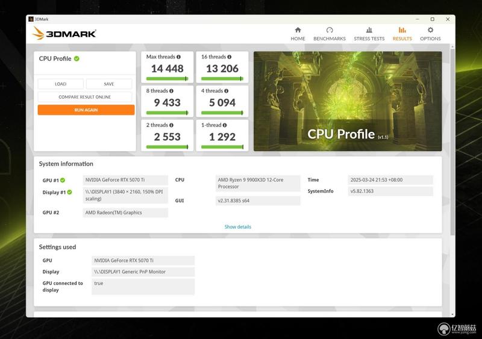
Task: Click the results bar chart icon
Action: pos(402,30)
